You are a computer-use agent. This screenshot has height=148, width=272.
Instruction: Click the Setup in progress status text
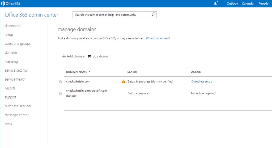click(x=151, y=81)
